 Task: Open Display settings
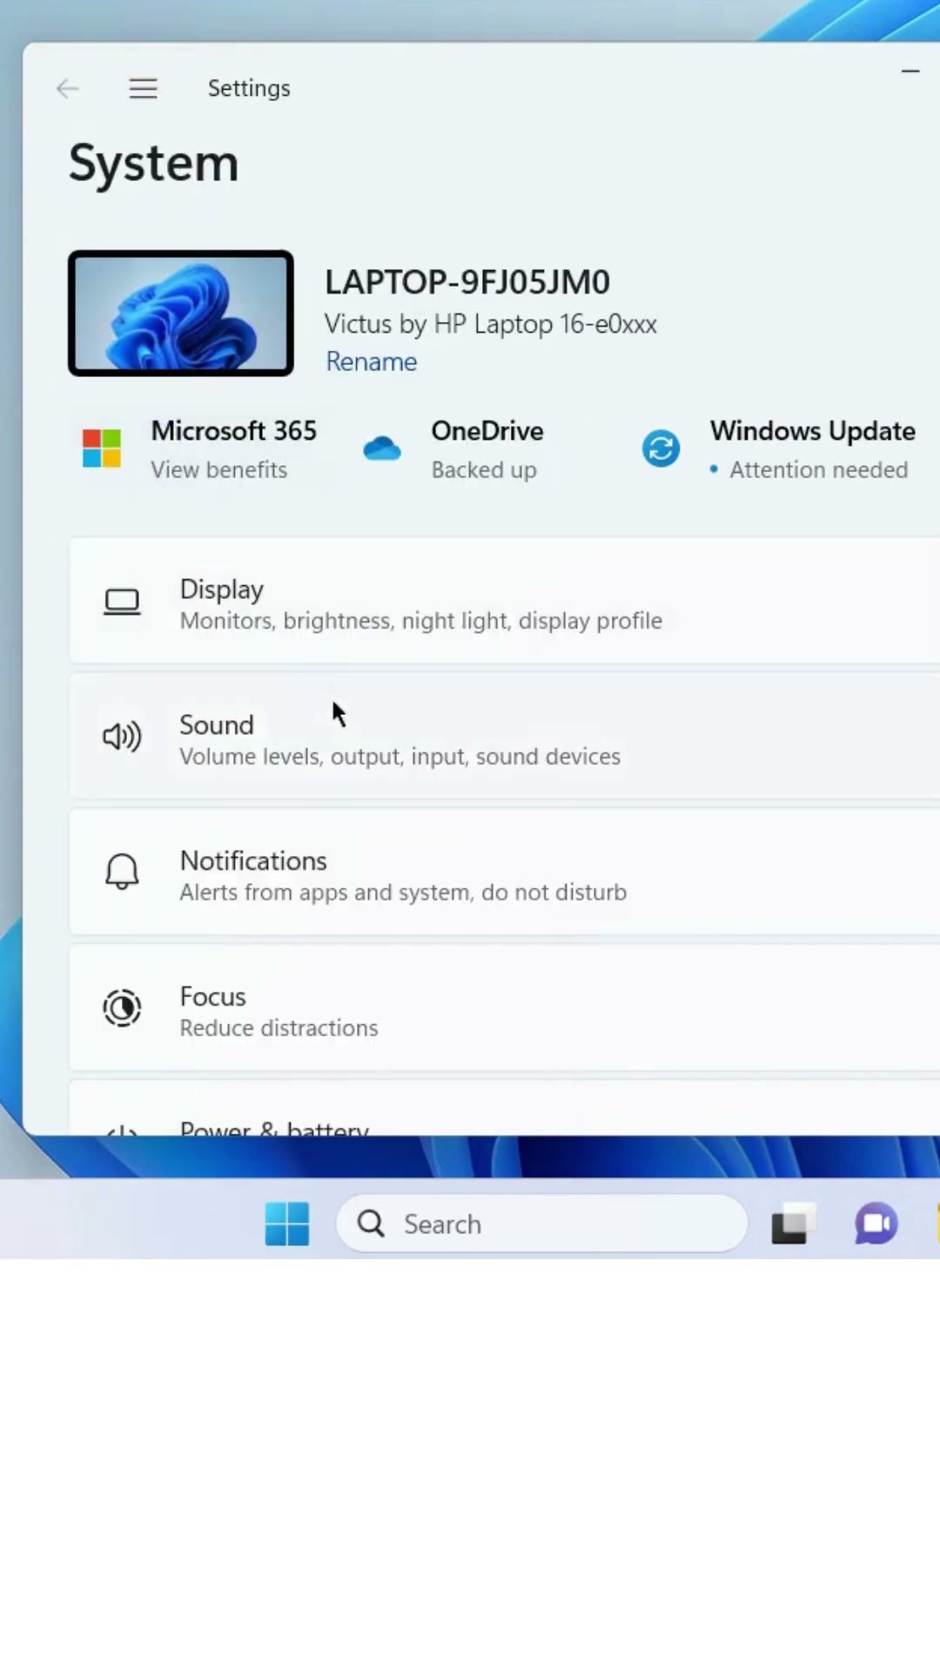tap(505, 602)
